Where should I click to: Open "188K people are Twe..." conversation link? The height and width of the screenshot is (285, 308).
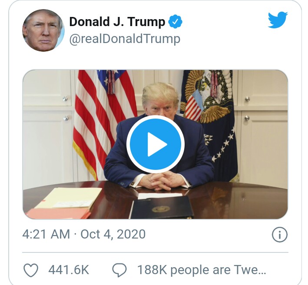click(202, 270)
